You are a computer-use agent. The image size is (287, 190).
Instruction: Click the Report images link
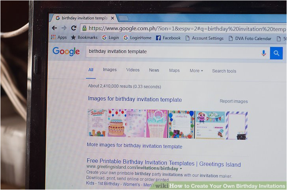(234, 101)
